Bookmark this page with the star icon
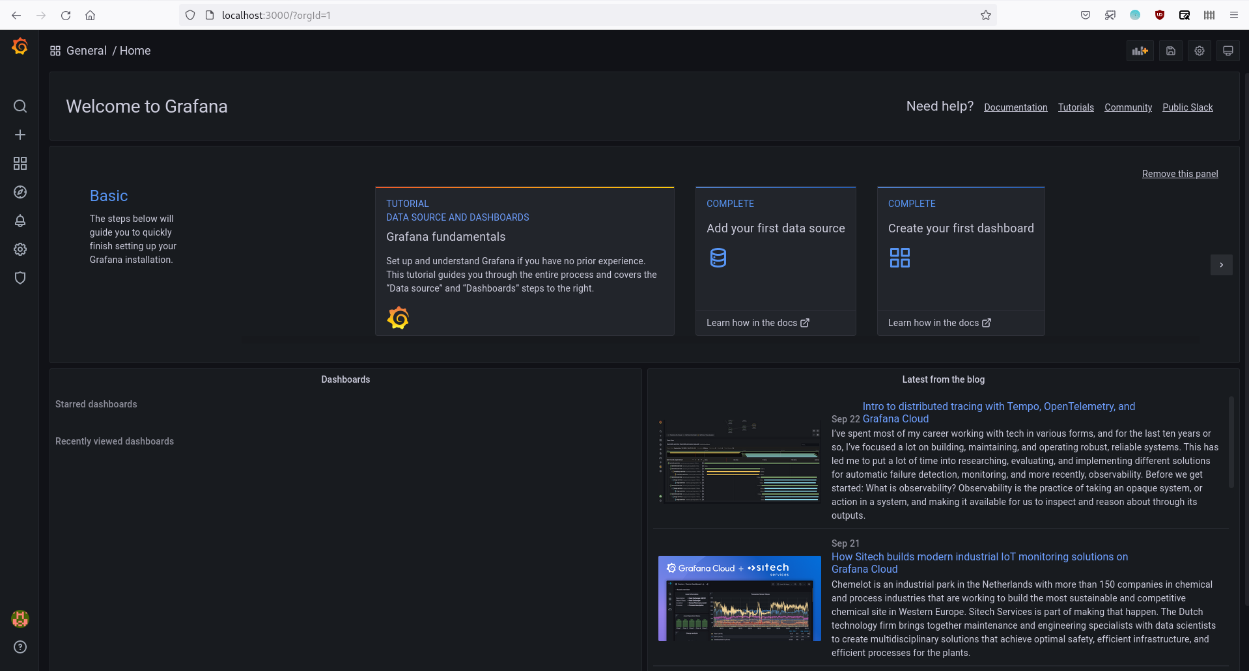Screen dimensions: 1249x671 tap(986, 15)
